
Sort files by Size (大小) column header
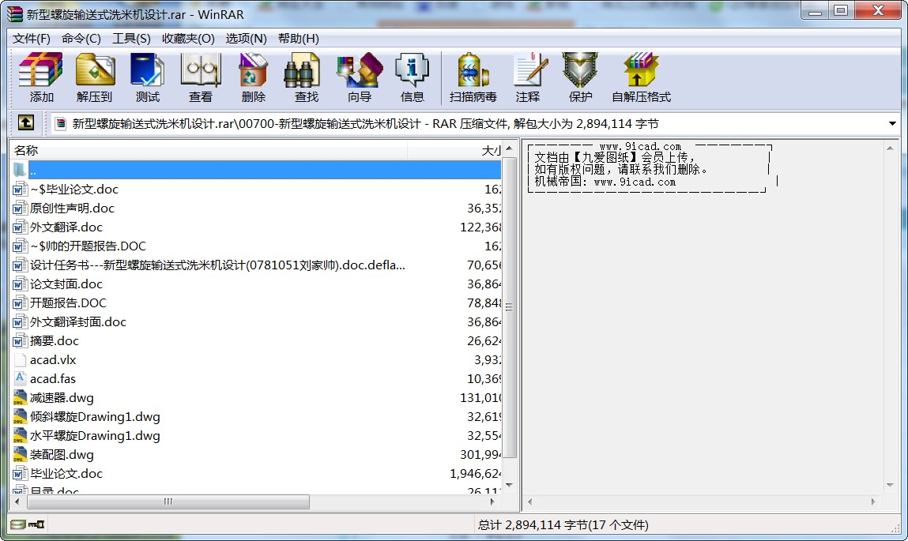[454, 150]
